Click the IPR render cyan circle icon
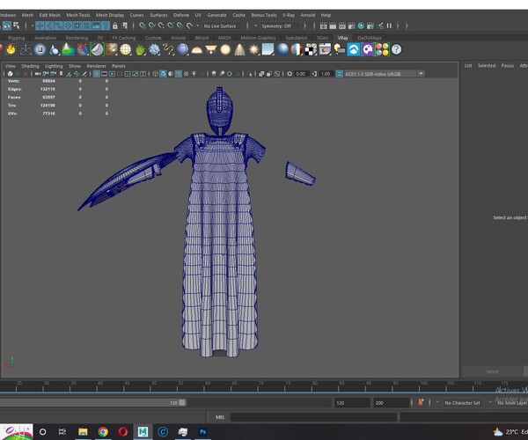The height and width of the screenshot is (440, 528). (361, 26)
